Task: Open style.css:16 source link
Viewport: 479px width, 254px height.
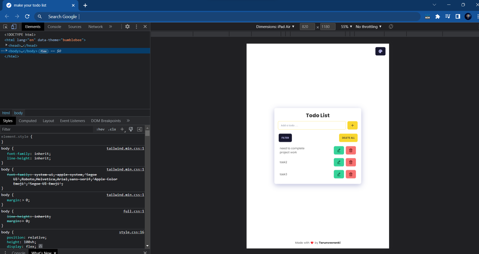Action: pyautogui.click(x=132, y=232)
